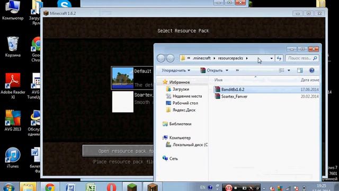Open Excel from the taskbar
Image resolution: width=339 pixels, height=191 pixels.
click(x=91, y=187)
